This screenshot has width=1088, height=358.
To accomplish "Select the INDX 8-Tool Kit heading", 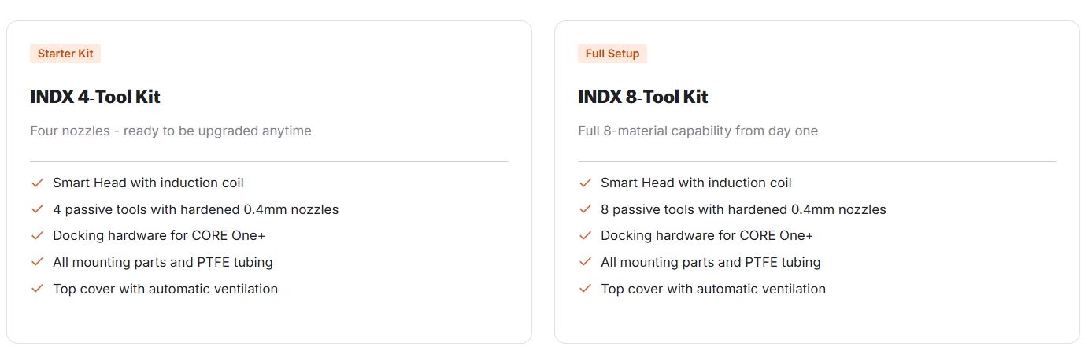I will point(643,98).
